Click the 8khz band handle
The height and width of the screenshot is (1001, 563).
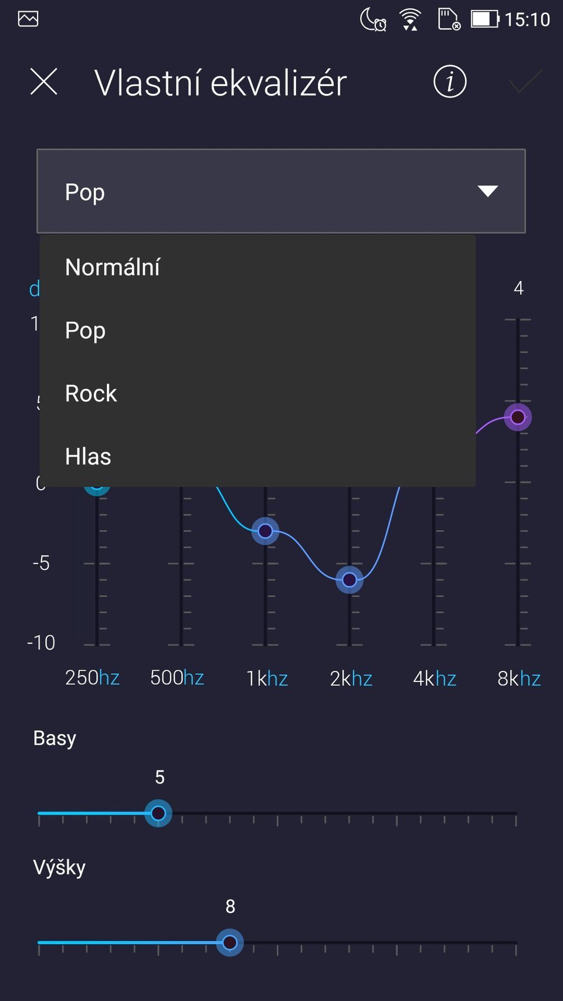pos(518,418)
